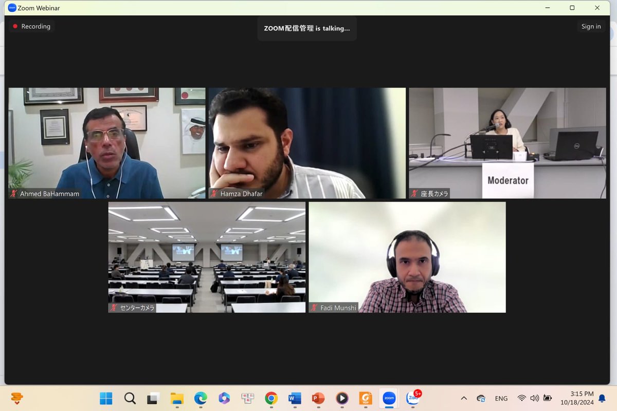Maximize the Zoom Webinar window
The width and height of the screenshot is (617, 411).
click(572, 8)
